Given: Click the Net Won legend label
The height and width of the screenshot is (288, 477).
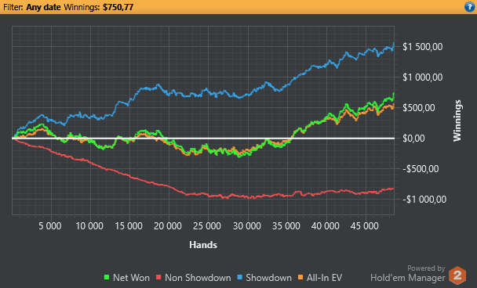Looking at the screenshot, I should click(x=131, y=278).
